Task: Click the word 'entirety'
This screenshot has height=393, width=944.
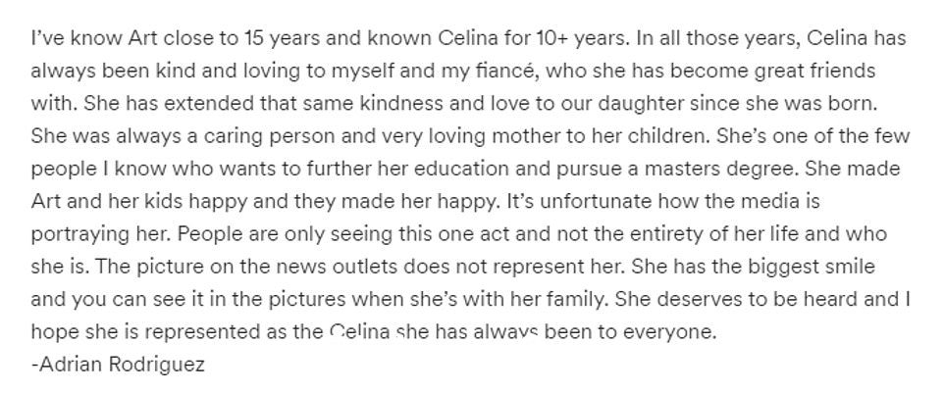Action: click(665, 234)
